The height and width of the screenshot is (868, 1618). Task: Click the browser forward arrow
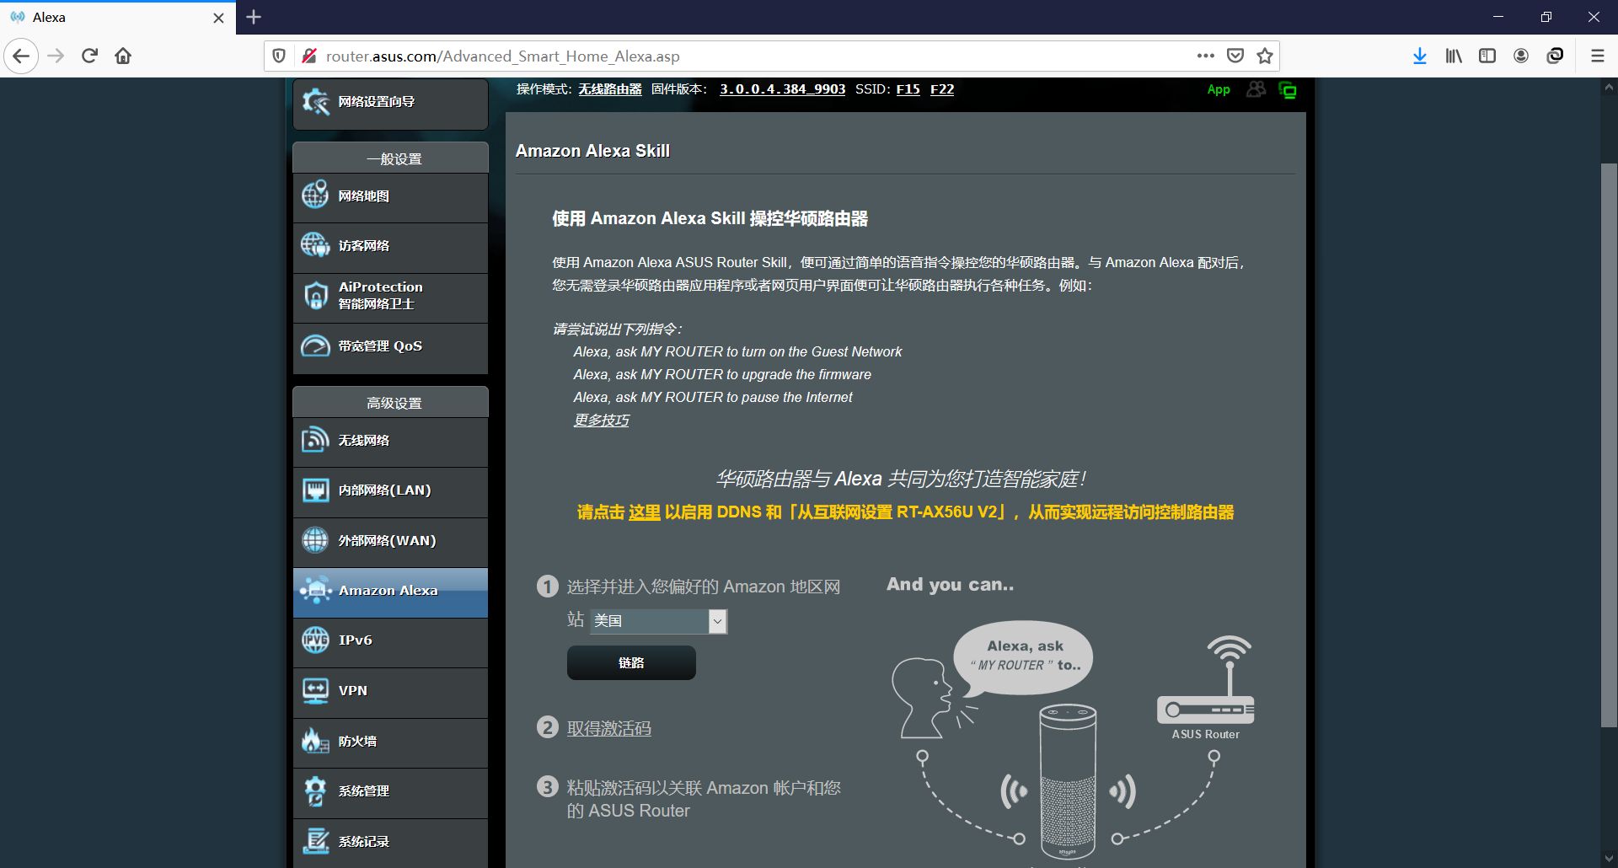point(56,56)
